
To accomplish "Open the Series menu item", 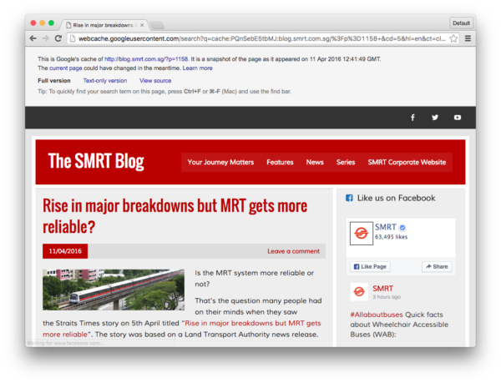I will [x=346, y=162].
